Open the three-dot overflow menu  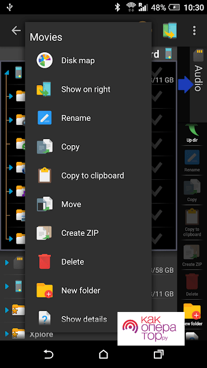point(194,30)
